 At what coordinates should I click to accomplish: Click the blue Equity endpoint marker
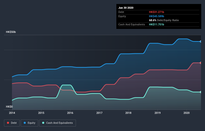click(201, 41)
